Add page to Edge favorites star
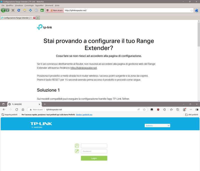The width and height of the screenshot is (200, 171). 144,109
